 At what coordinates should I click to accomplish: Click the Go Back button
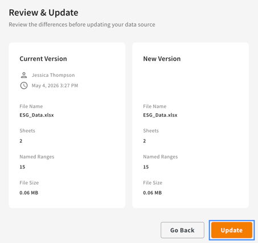click(x=182, y=230)
